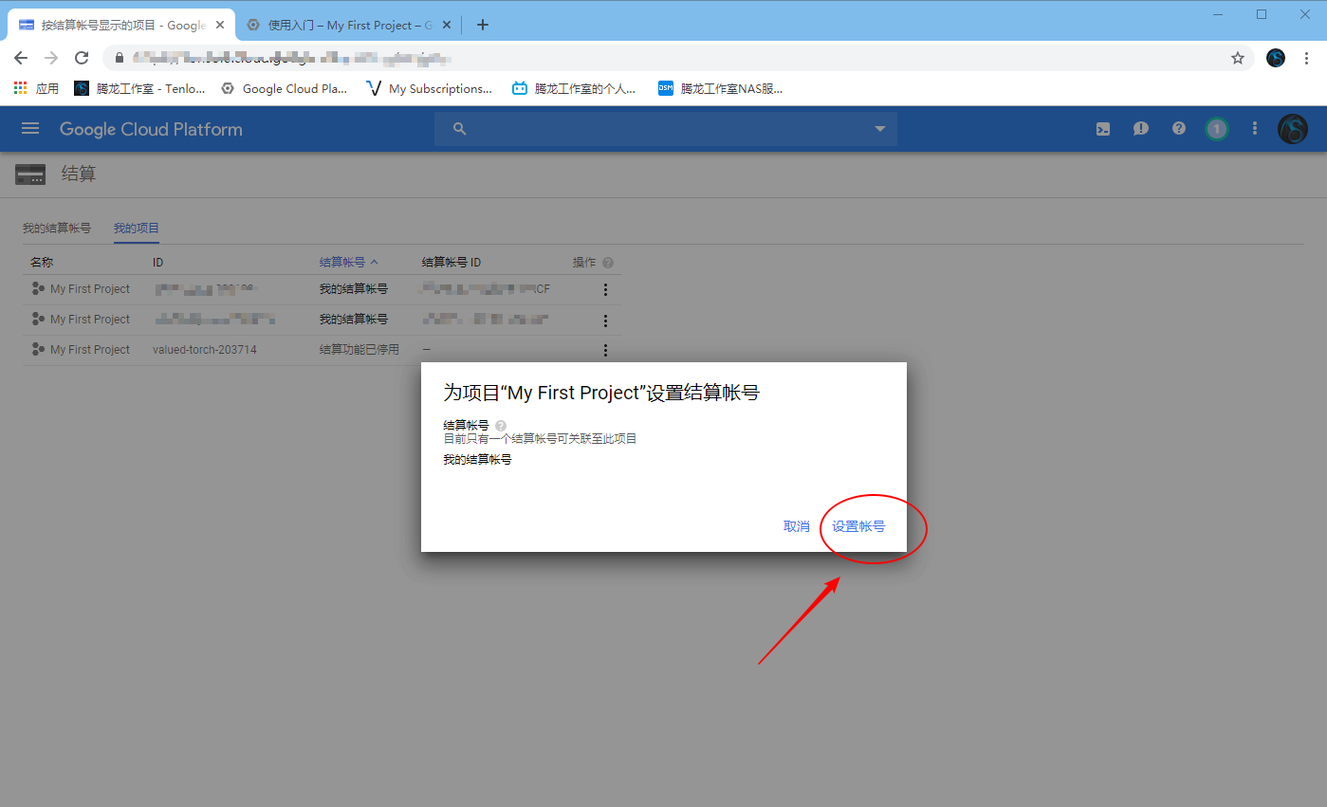Go back in the browser

21,58
